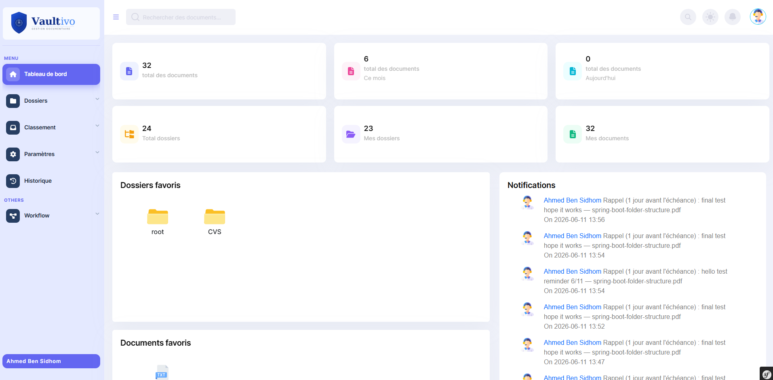
Task: Click avatar of the 13:56 notification
Action: (527, 202)
